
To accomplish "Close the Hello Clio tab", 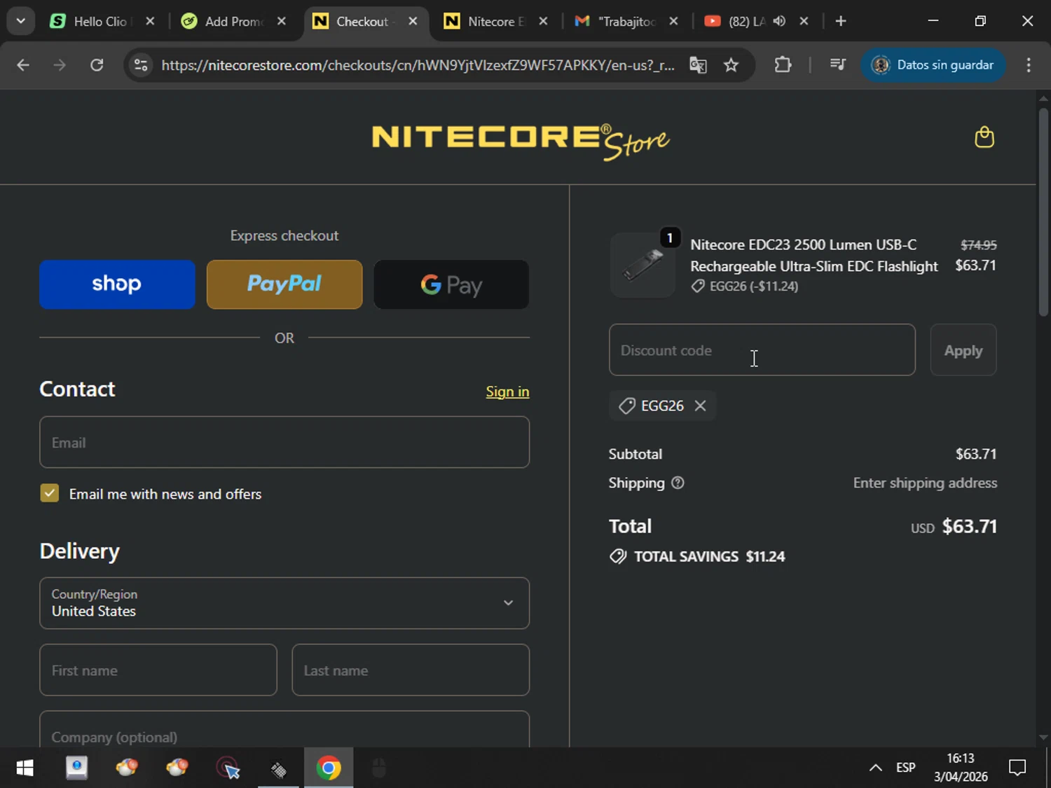I will click(150, 21).
